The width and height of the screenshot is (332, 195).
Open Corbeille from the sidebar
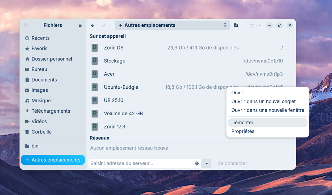41,132
